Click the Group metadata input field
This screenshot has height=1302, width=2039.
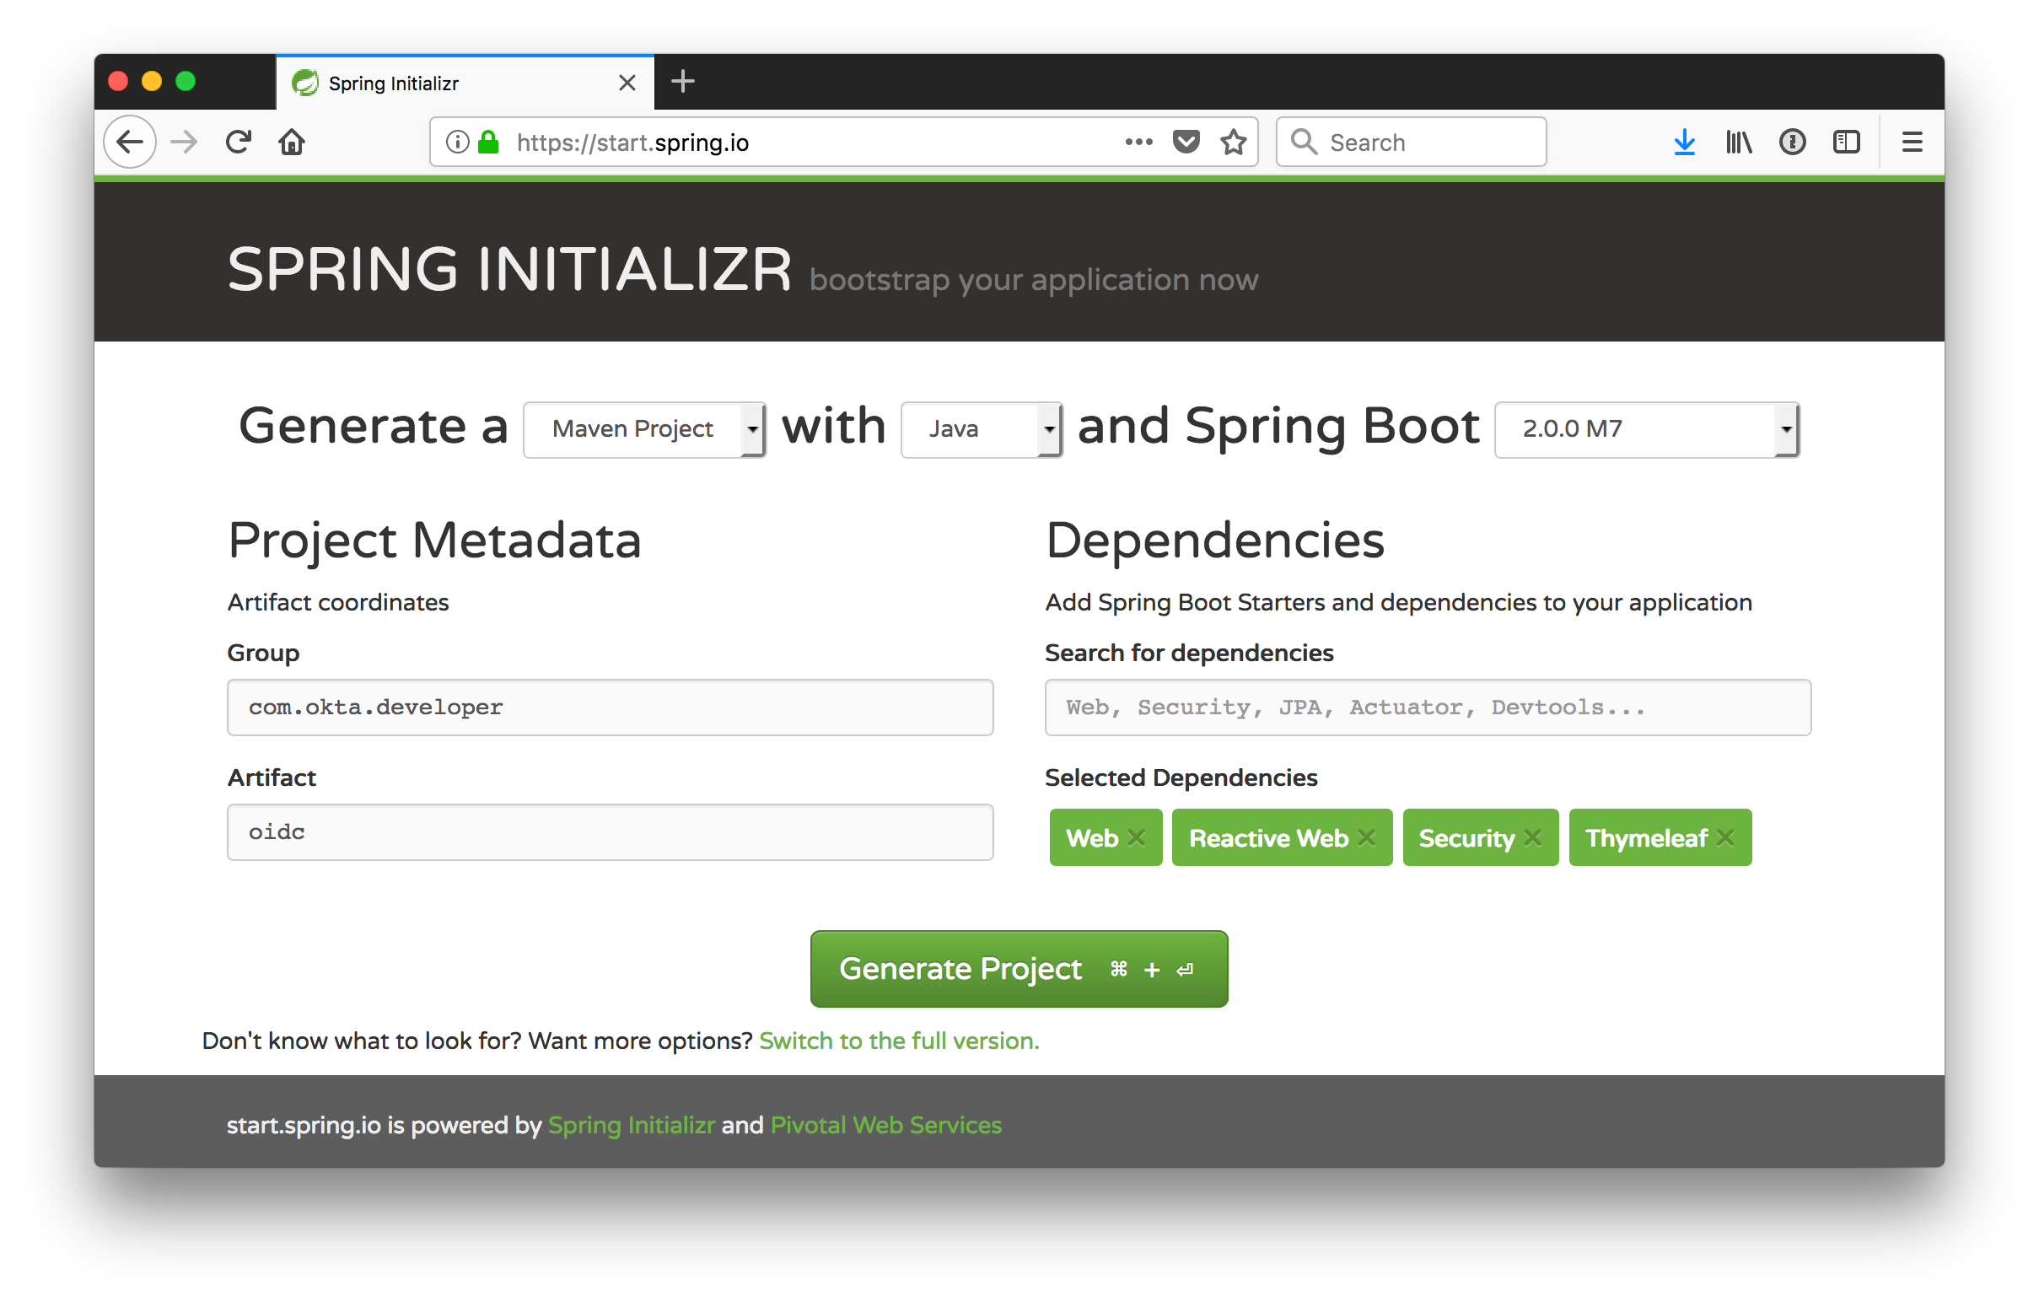[611, 706]
